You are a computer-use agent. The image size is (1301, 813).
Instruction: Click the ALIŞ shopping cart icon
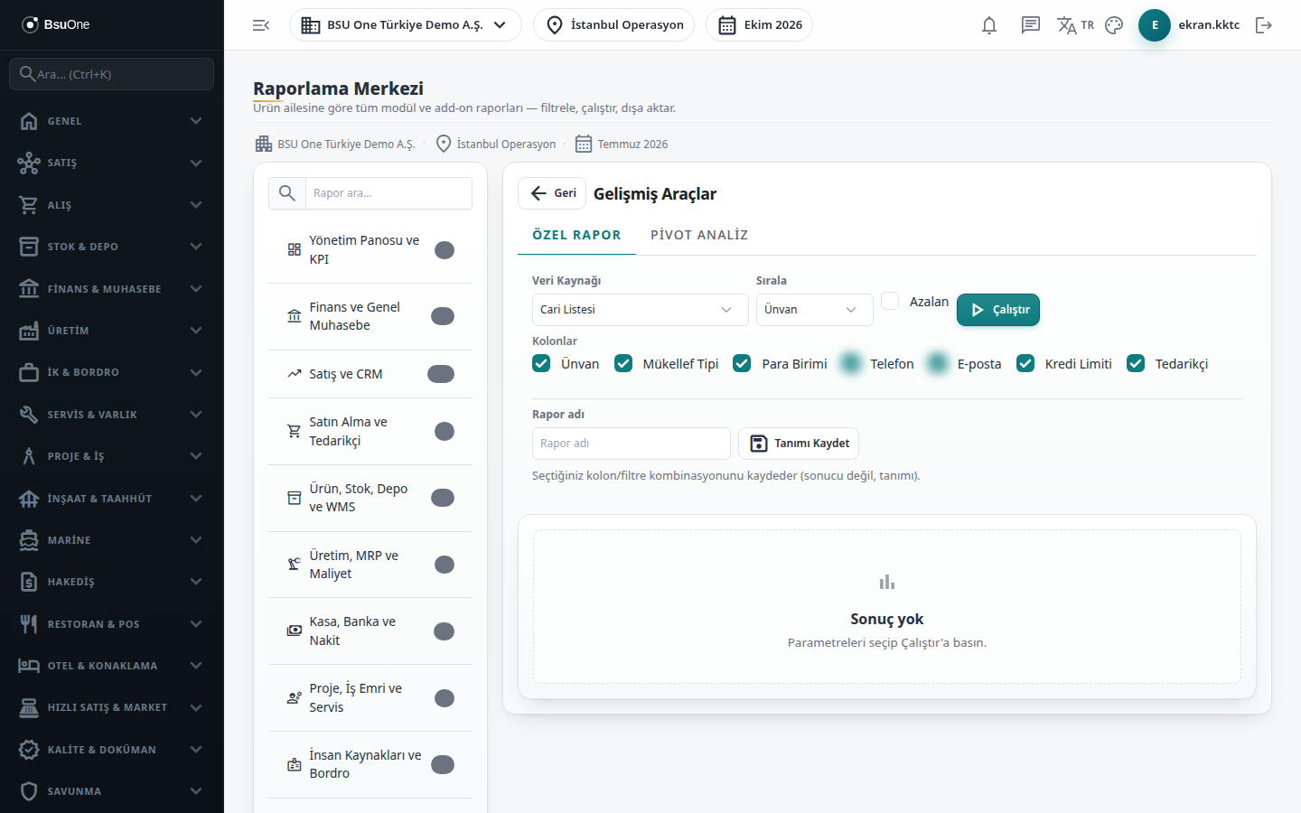click(x=29, y=205)
